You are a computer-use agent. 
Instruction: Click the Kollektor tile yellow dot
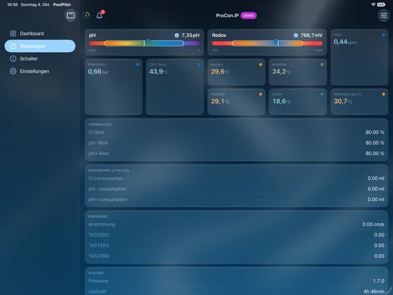coord(322,65)
